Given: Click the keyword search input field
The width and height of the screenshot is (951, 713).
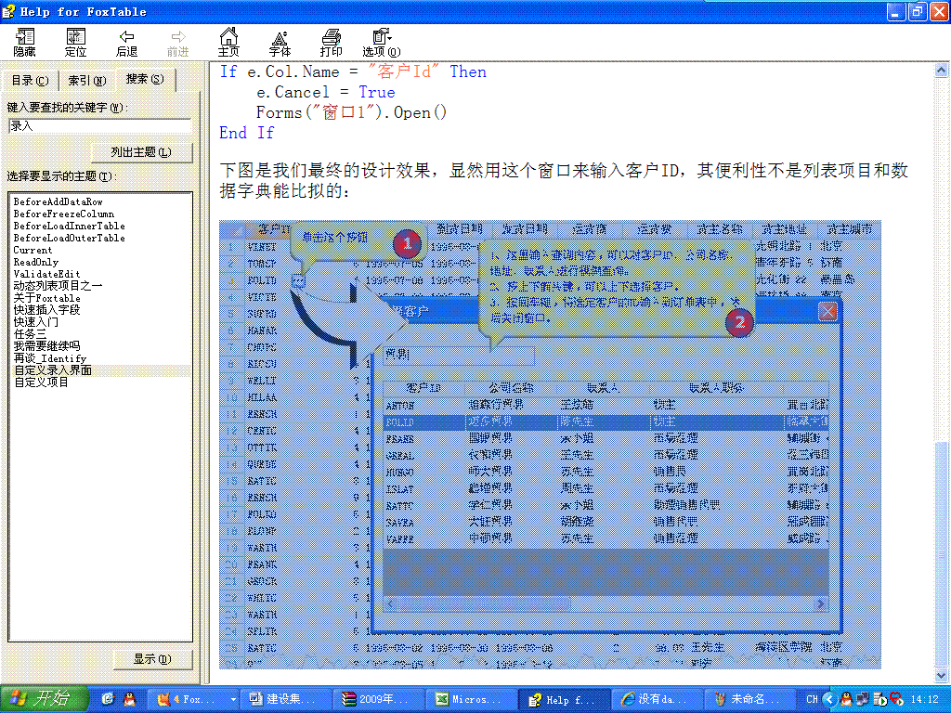Looking at the screenshot, I should [x=100, y=126].
